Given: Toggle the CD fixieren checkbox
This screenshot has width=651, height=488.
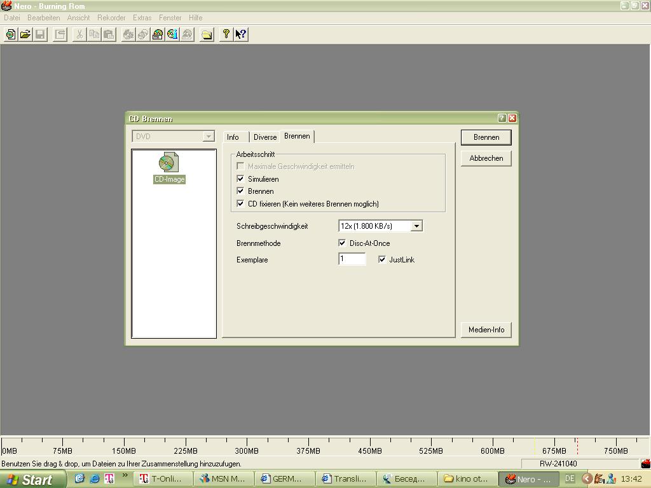Looking at the screenshot, I should pos(240,204).
